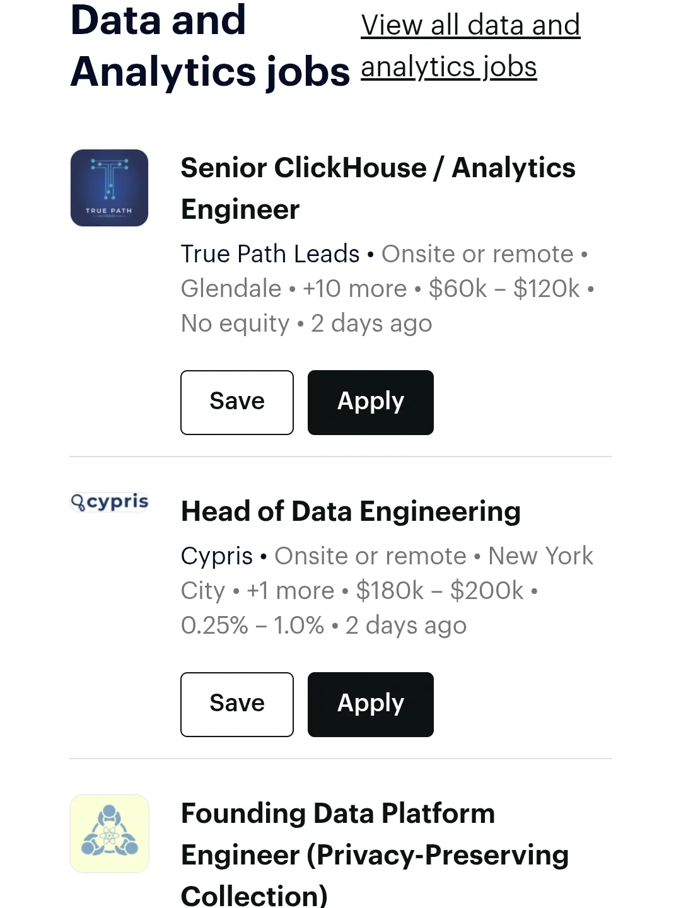Open the atom-people logo of third job

click(x=109, y=834)
